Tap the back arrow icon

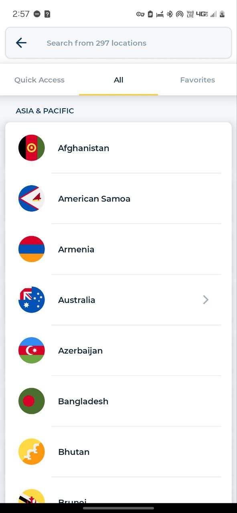coord(21,42)
